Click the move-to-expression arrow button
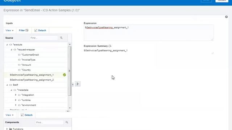This screenshot has width=232, height=130. click(x=78, y=84)
